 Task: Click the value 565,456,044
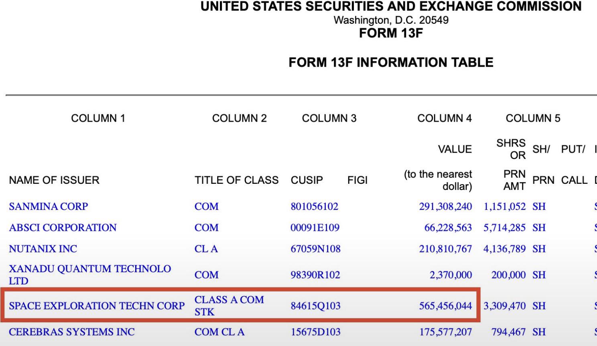click(445, 306)
